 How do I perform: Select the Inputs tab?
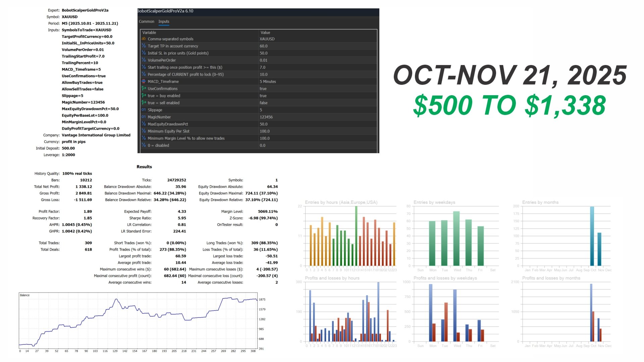point(164,21)
